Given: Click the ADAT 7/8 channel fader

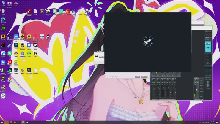Looking at the screenshot, I should click(174, 88).
